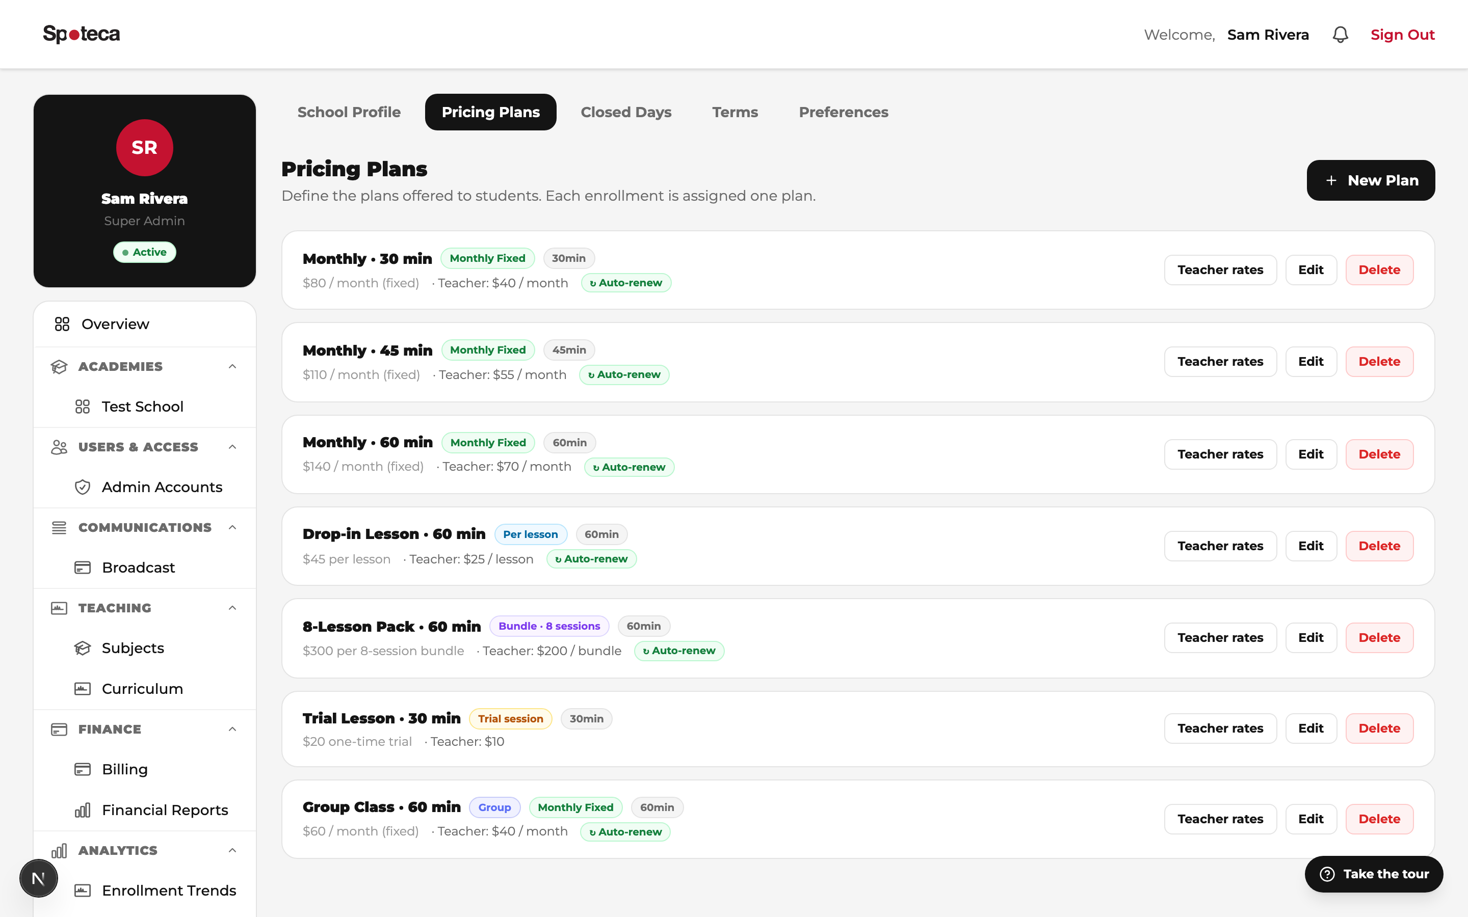Delete the Trial Lesson plan
Viewport: 1468px width, 917px height.
(1379, 729)
